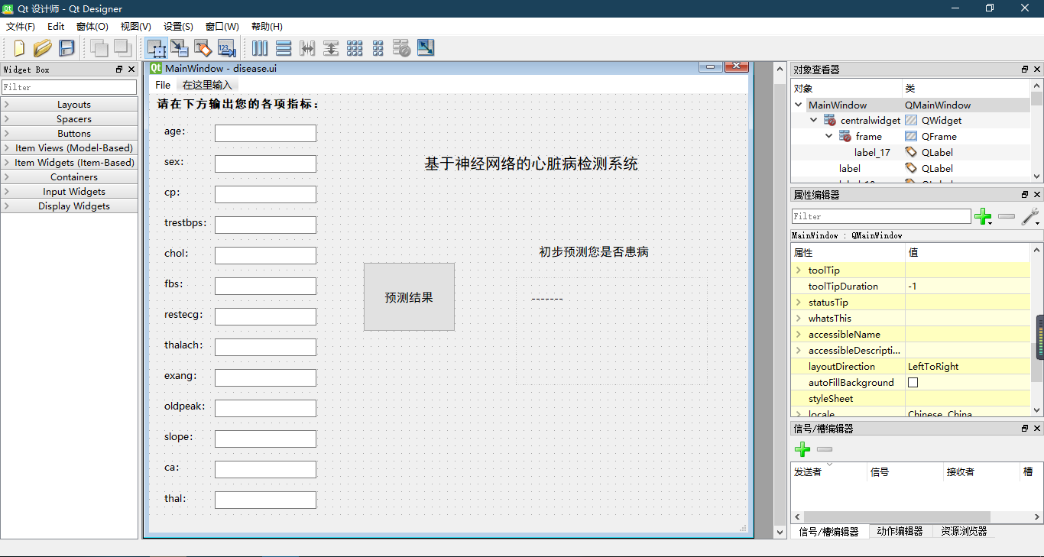Expand the statusTip property
The width and height of the screenshot is (1044, 557).
[799, 303]
